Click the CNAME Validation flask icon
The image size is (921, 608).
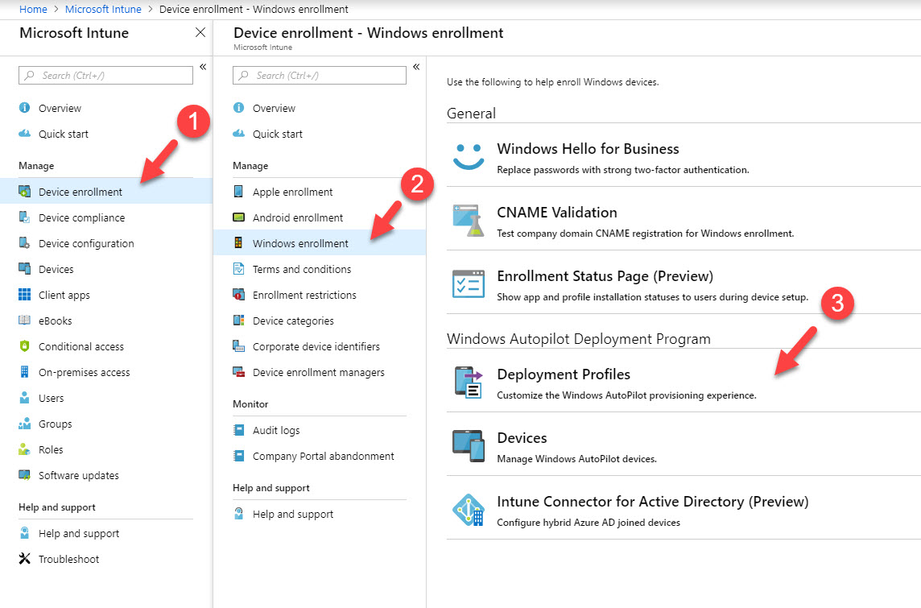[x=469, y=221]
